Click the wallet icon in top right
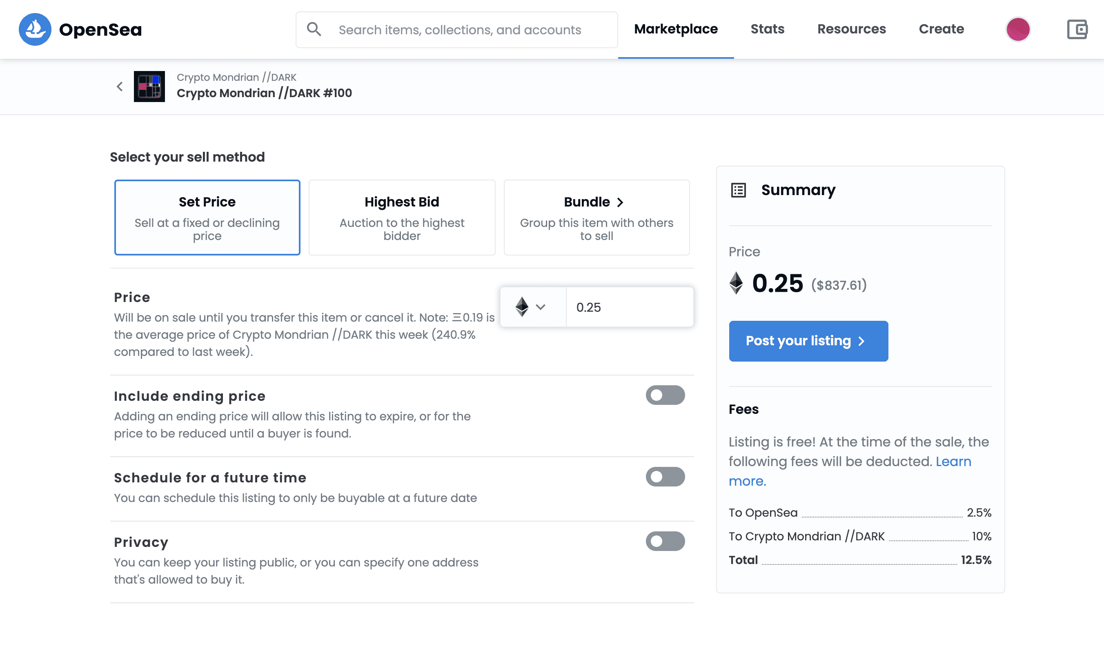 click(1077, 29)
